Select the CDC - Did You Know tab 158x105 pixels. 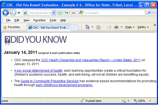point(49,27)
